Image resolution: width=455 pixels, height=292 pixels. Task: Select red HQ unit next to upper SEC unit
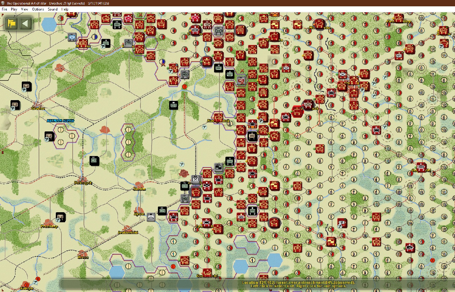pyautogui.click(x=410, y=49)
